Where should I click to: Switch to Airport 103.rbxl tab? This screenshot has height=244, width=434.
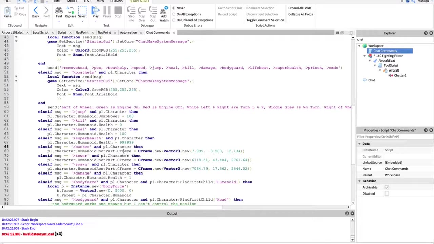[x=13, y=33]
